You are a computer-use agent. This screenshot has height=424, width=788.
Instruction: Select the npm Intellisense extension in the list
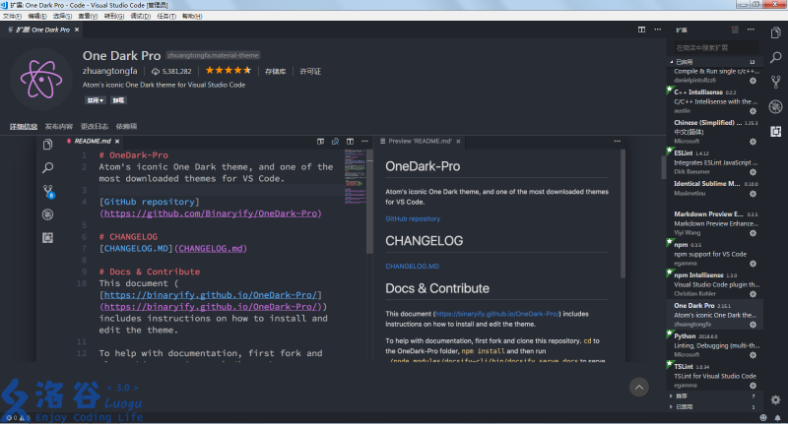pyautogui.click(x=715, y=284)
